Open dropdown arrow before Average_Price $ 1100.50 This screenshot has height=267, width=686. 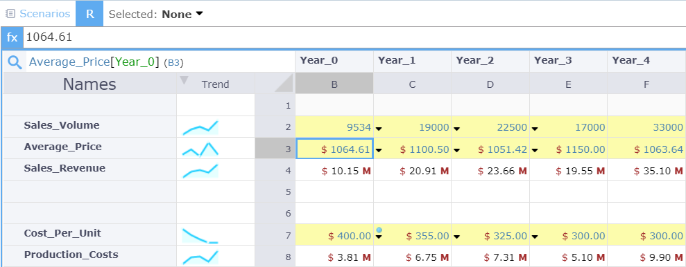click(379, 150)
